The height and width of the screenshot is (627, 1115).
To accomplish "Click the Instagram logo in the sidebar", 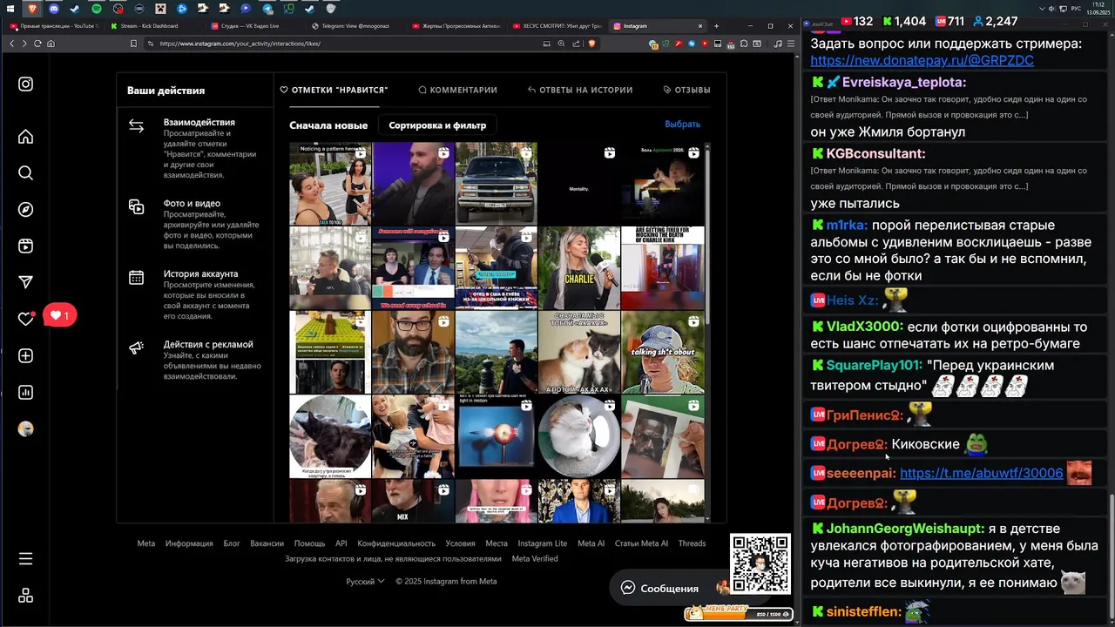I will point(26,84).
